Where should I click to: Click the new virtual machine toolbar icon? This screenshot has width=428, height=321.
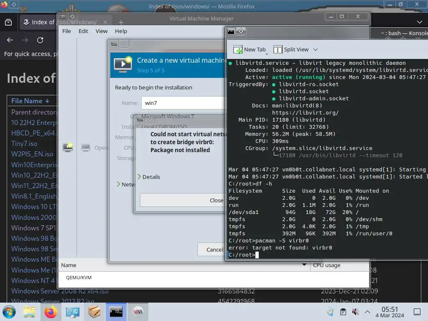pos(68,148)
